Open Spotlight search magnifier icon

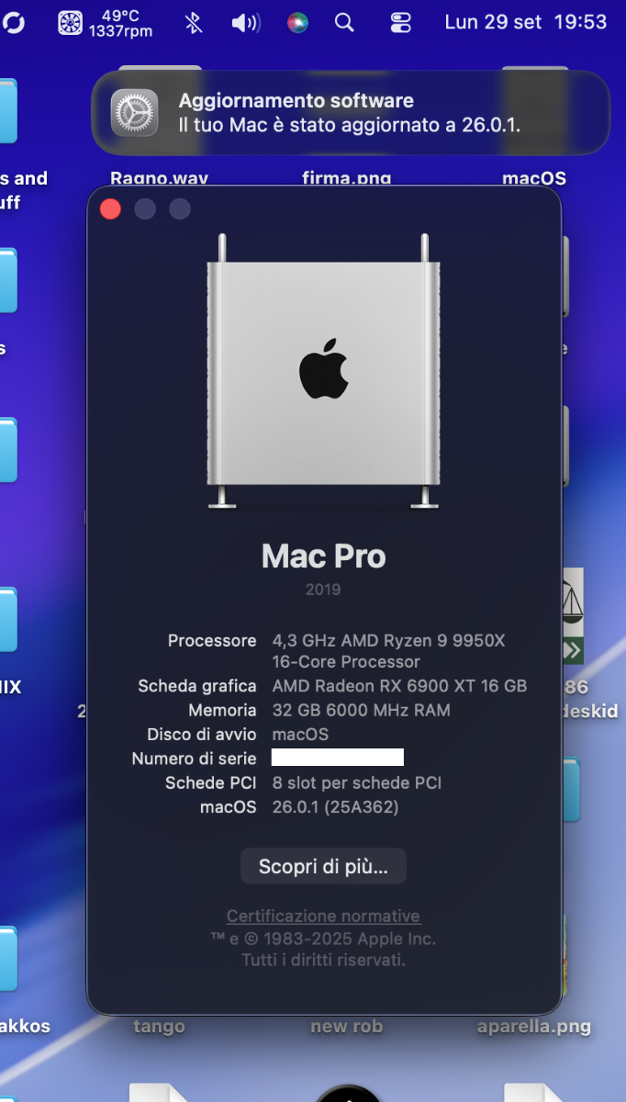(344, 23)
